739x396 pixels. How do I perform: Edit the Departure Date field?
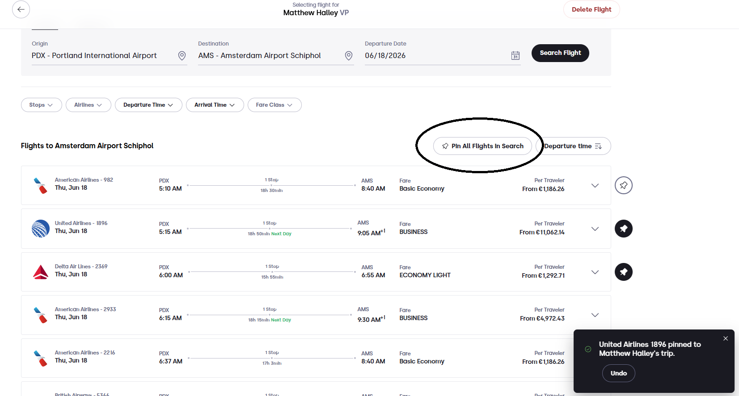point(443,56)
